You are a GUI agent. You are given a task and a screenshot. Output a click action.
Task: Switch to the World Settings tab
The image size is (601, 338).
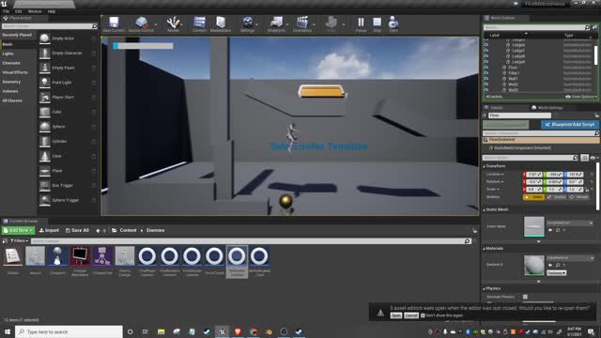pyautogui.click(x=547, y=108)
